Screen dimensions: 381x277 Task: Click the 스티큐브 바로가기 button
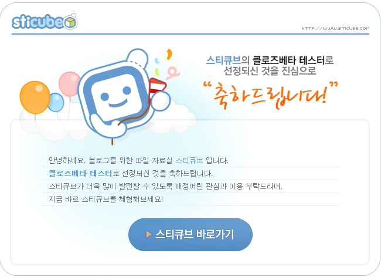[190, 235]
